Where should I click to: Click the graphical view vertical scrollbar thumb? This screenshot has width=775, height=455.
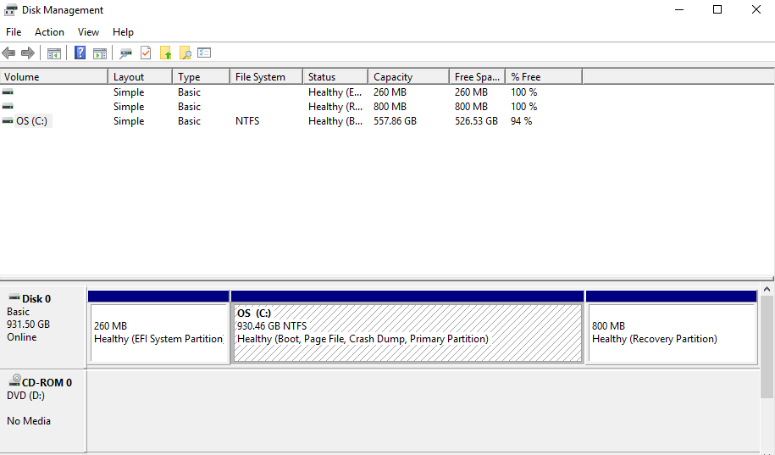(x=767, y=347)
